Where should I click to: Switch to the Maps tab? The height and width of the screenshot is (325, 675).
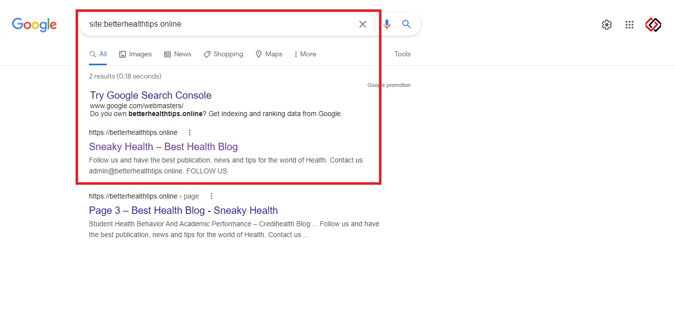coord(269,54)
